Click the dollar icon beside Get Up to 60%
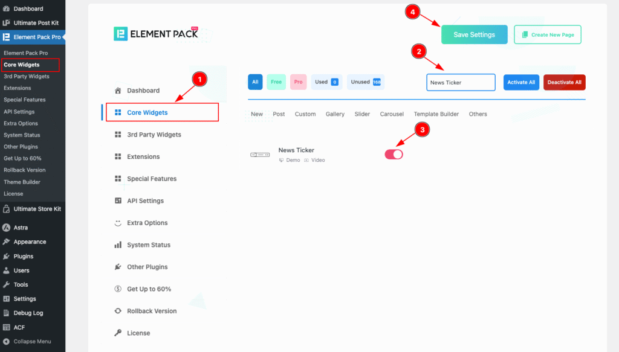 (x=118, y=289)
